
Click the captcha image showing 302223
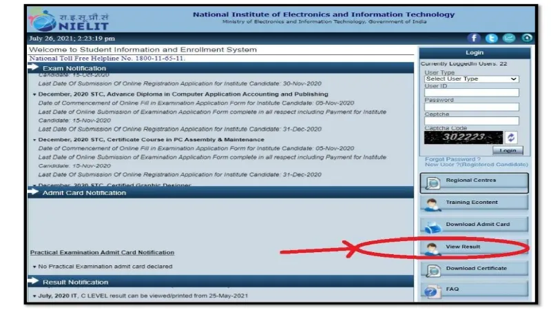tap(464, 137)
